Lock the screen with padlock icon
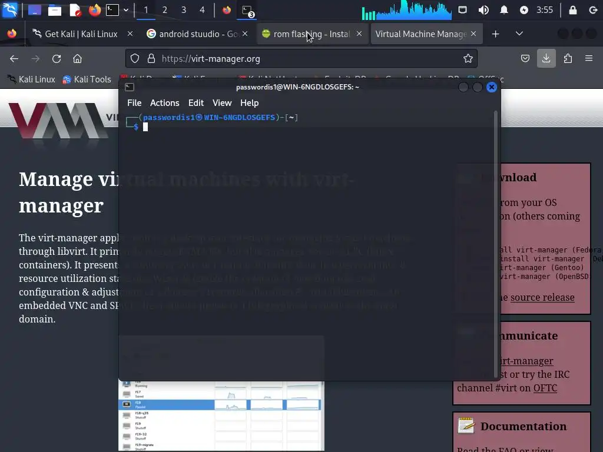This screenshot has width=603, height=452. [x=572, y=10]
